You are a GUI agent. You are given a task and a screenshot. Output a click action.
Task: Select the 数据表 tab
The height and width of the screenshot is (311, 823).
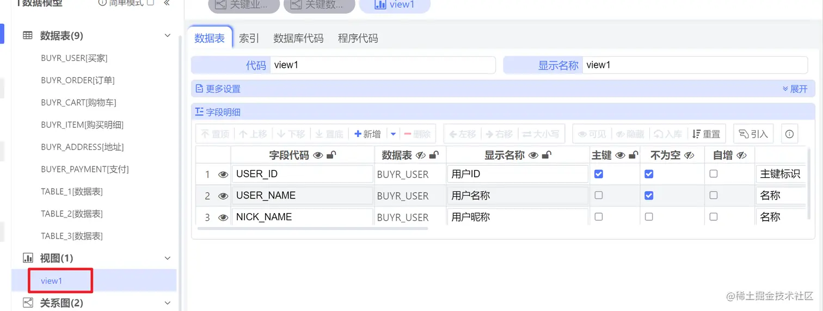tap(210, 38)
